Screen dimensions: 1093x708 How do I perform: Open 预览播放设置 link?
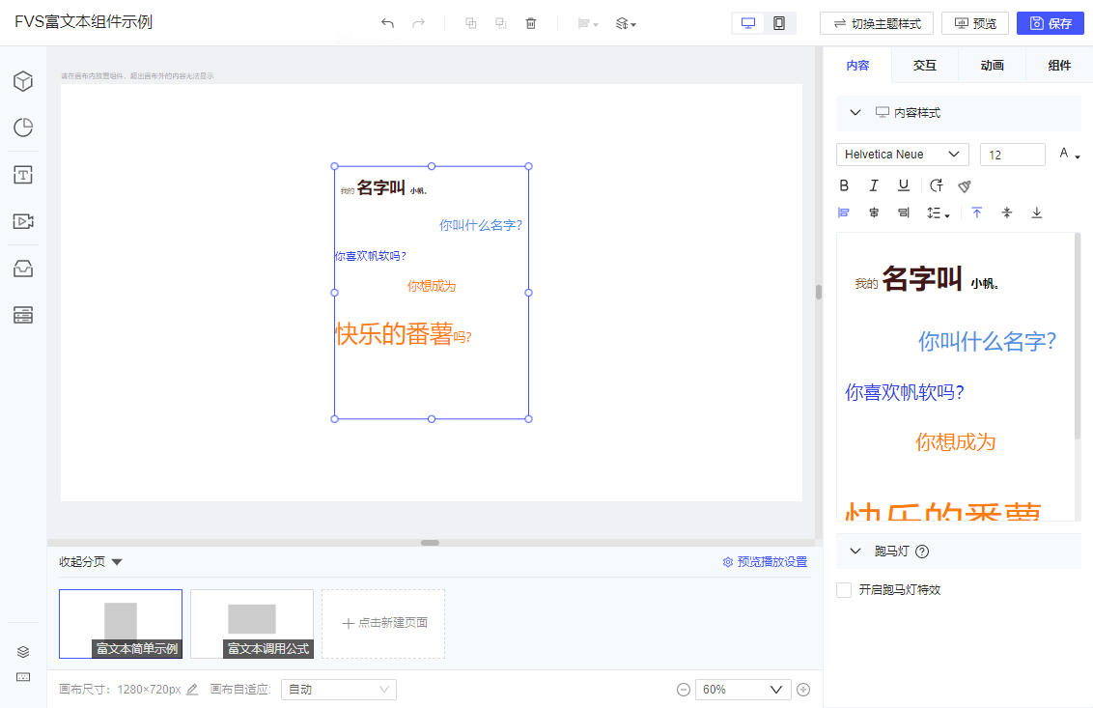(765, 562)
